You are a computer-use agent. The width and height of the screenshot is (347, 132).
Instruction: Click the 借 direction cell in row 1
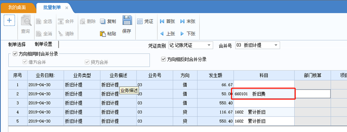click(x=185, y=85)
